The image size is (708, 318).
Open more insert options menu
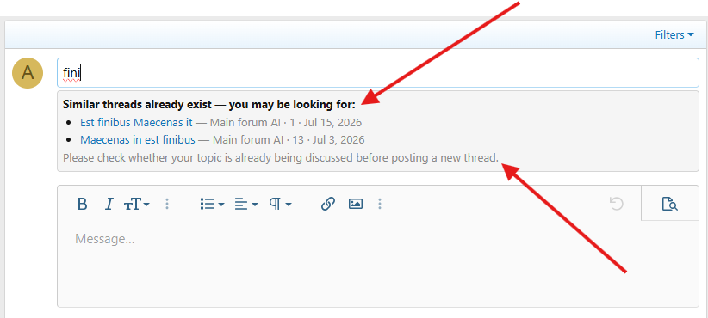pos(380,204)
